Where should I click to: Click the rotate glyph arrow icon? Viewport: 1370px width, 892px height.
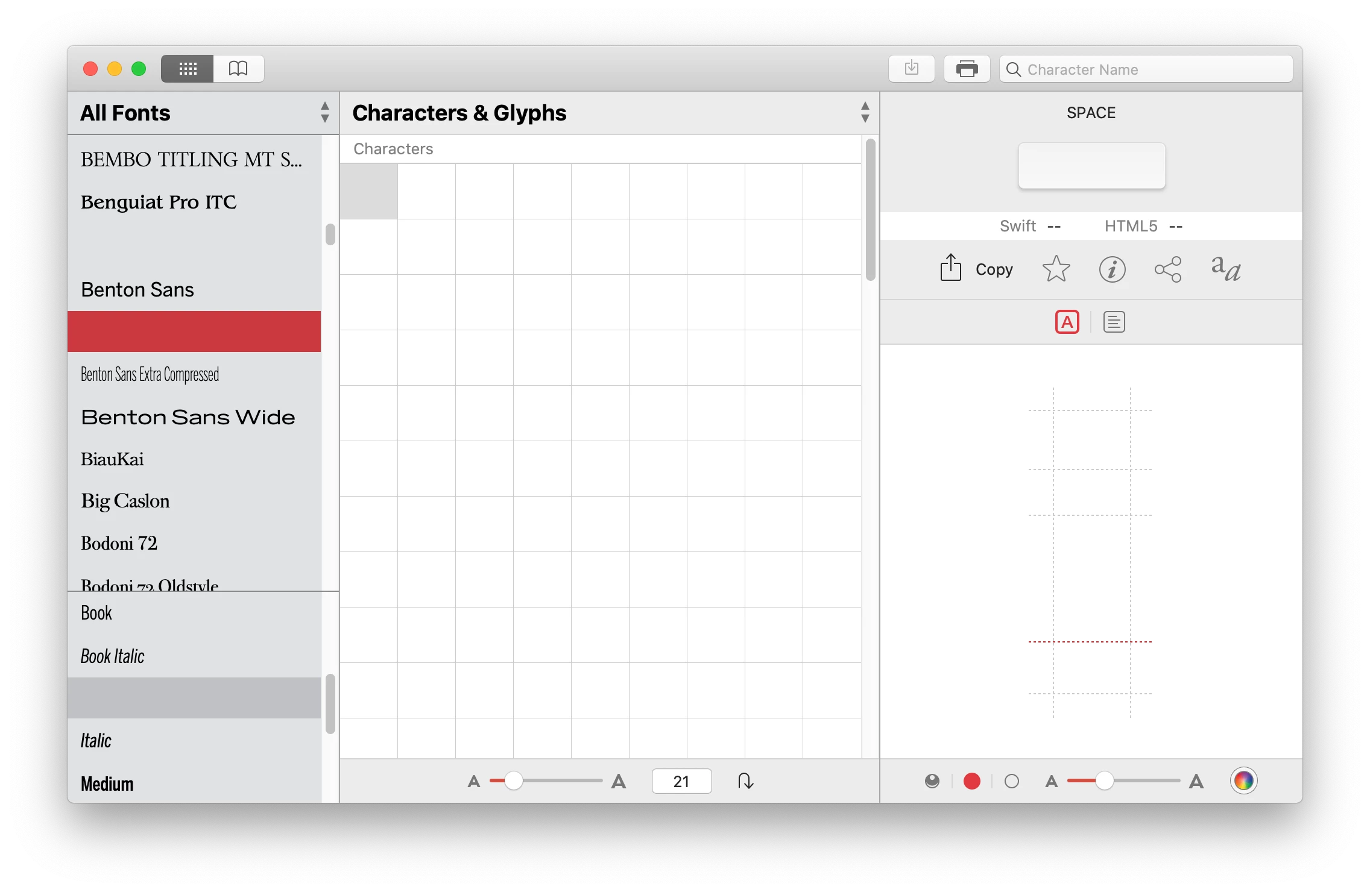745,781
